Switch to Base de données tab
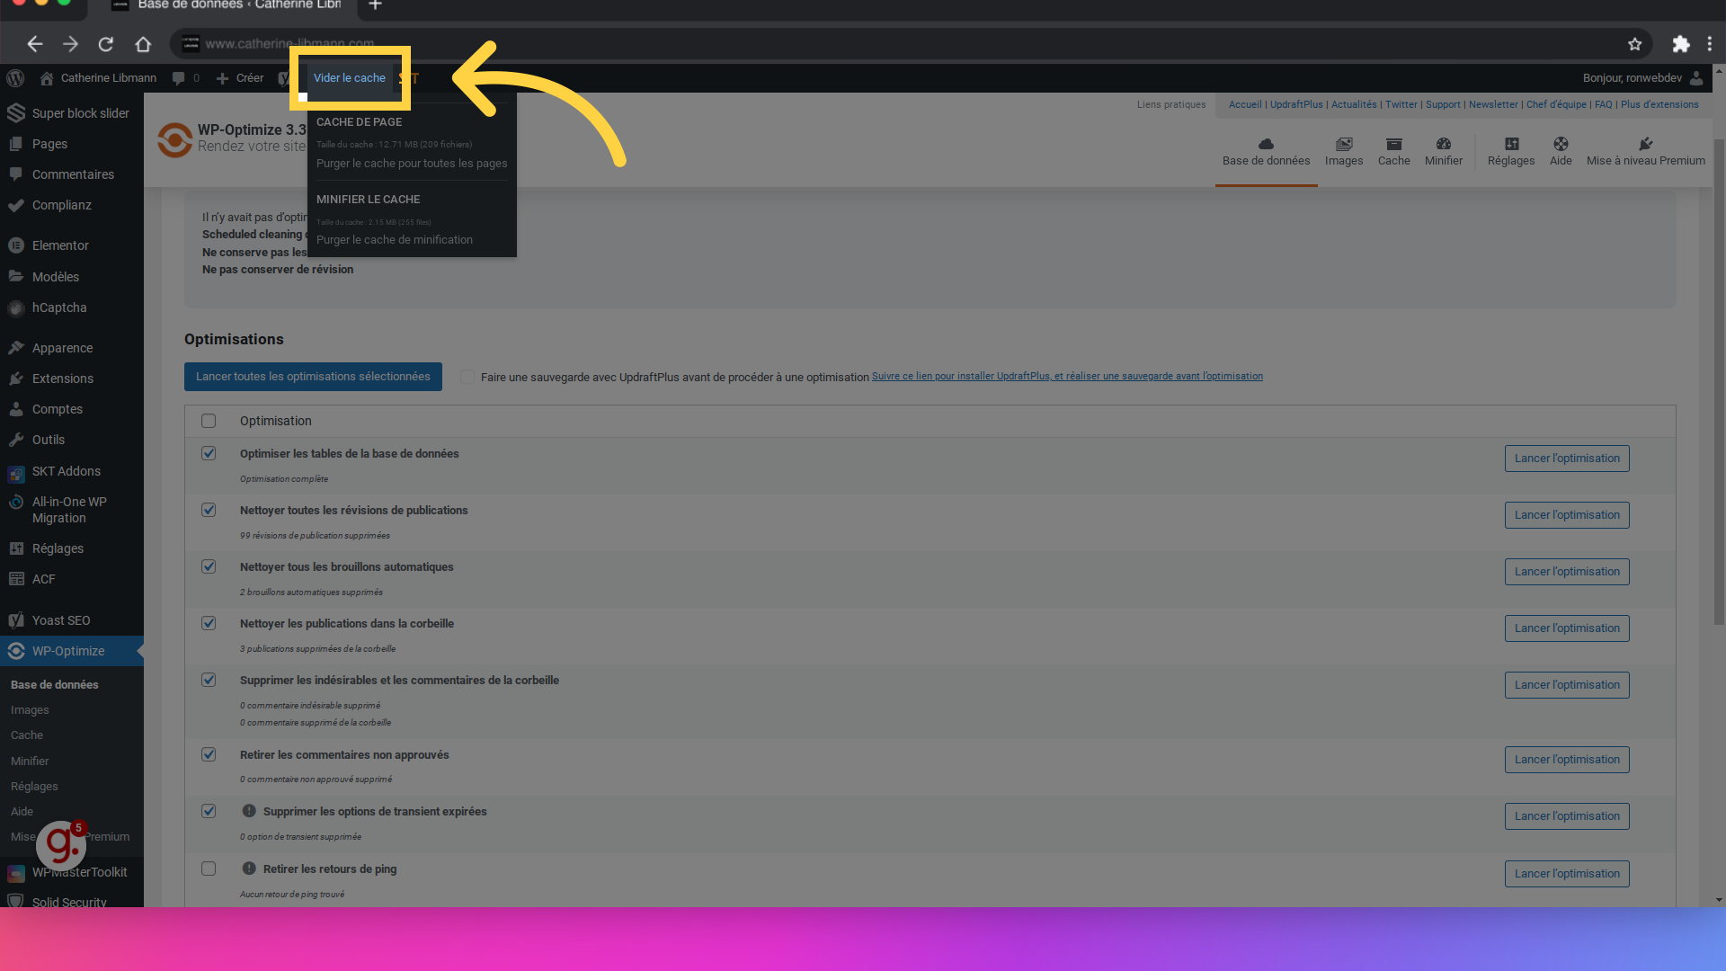Viewport: 1726px width, 971px height. 1266,152
